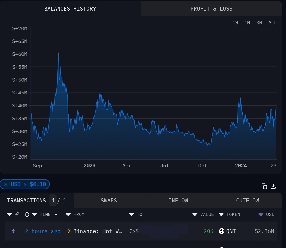This screenshot has width=286, height=248.
Task: Open the SWAPS transactions view
Action: 109,200
